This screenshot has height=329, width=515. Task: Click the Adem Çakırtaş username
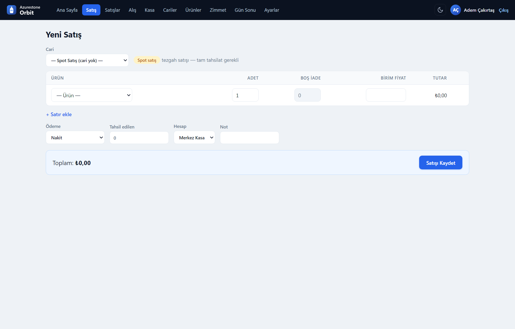[x=479, y=10]
